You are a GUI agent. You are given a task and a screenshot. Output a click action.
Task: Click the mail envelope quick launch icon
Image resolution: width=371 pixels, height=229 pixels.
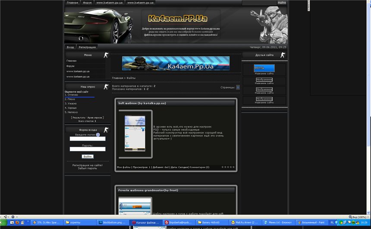(12, 223)
